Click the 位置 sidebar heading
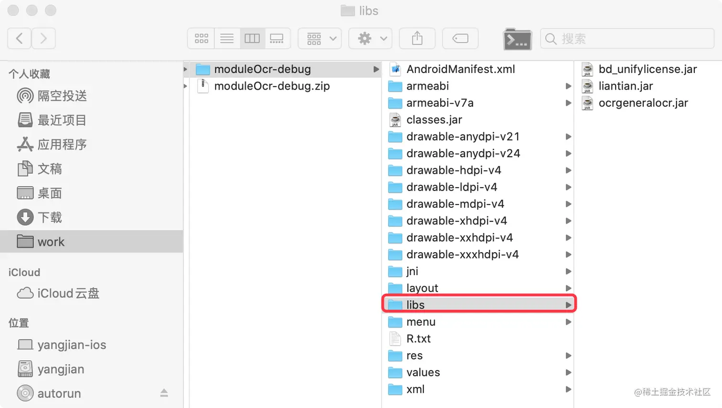Screen dimensions: 722x408 [x=19, y=323]
